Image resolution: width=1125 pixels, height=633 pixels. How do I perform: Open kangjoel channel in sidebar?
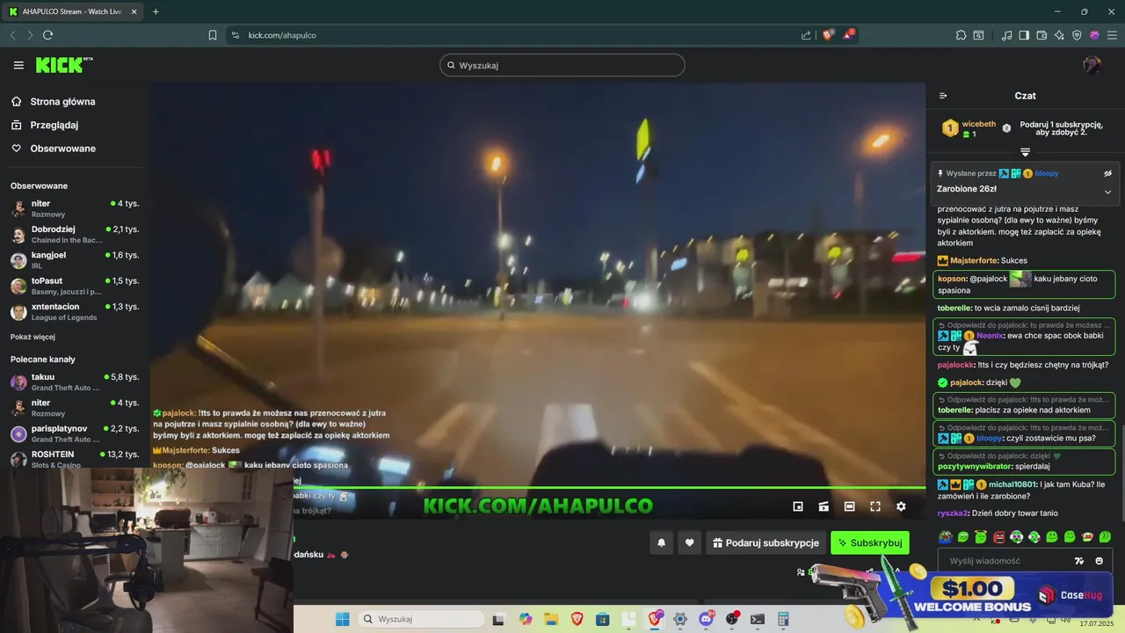pos(74,260)
